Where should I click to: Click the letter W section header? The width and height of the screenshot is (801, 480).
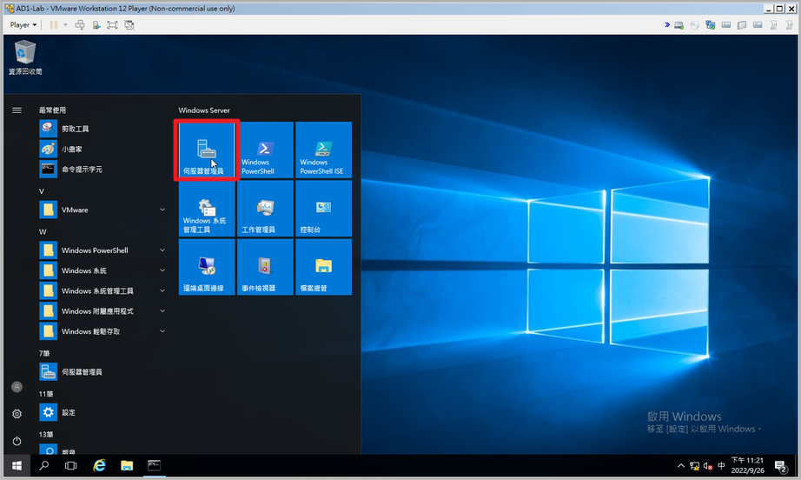(43, 231)
